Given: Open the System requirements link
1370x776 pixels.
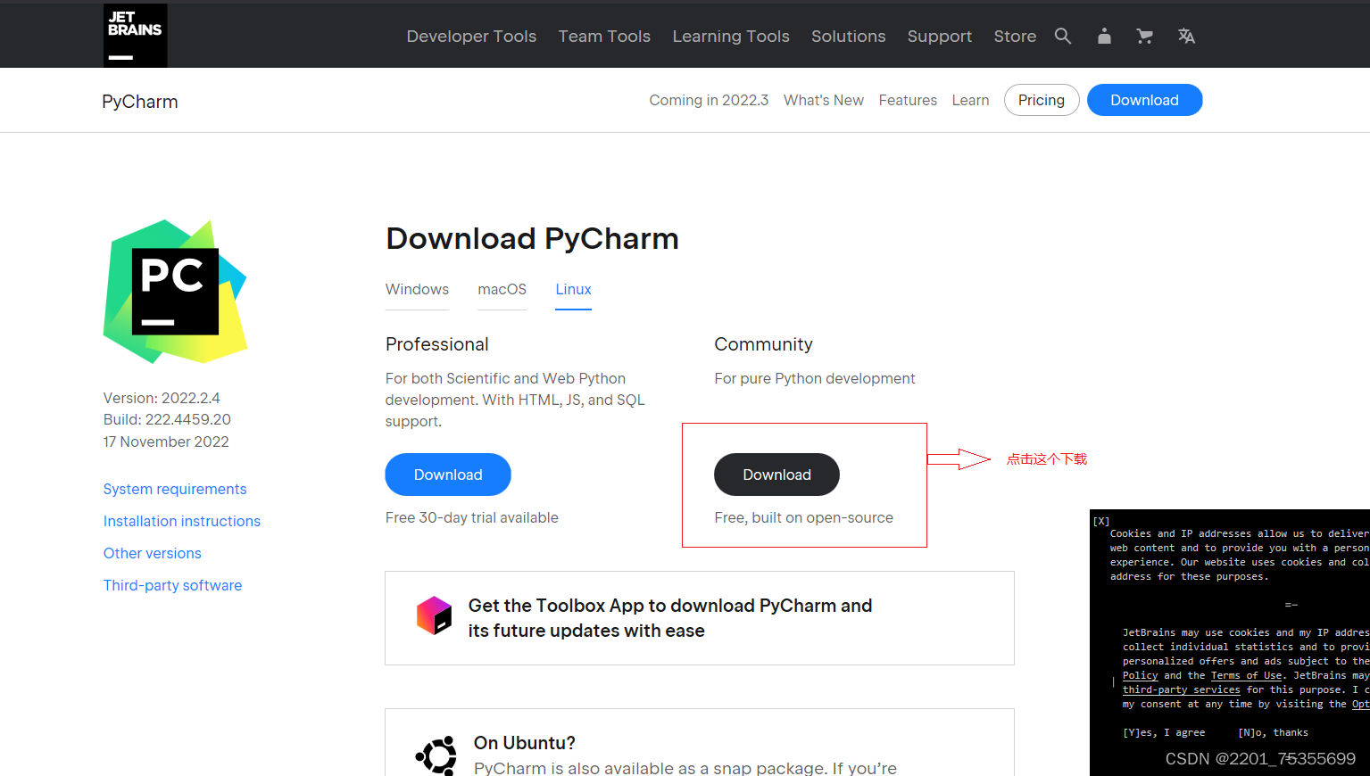Looking at the screenshot, I should tap(174, 489).
